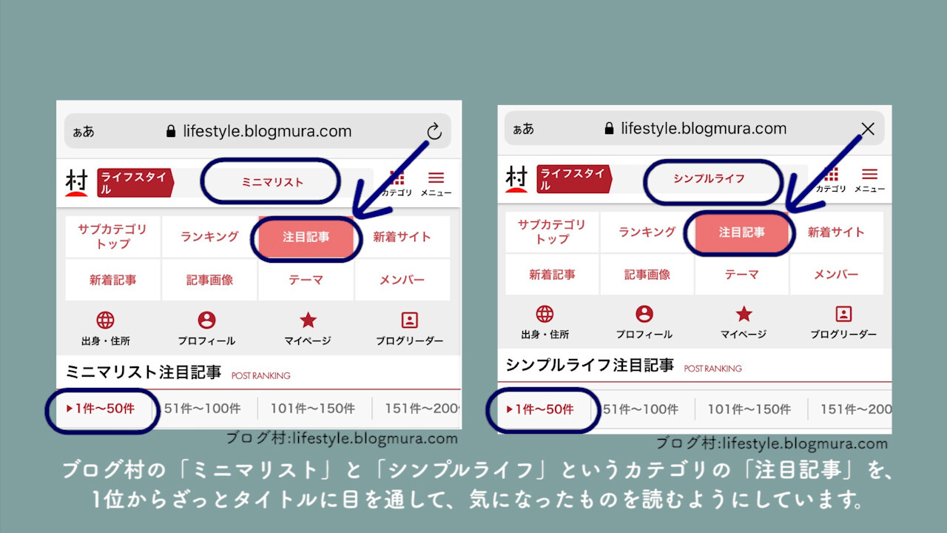Screen dimensions: 947x533
Task: Show 1件〜50件 range on ミニマリスト page
Action: (101, 408)
